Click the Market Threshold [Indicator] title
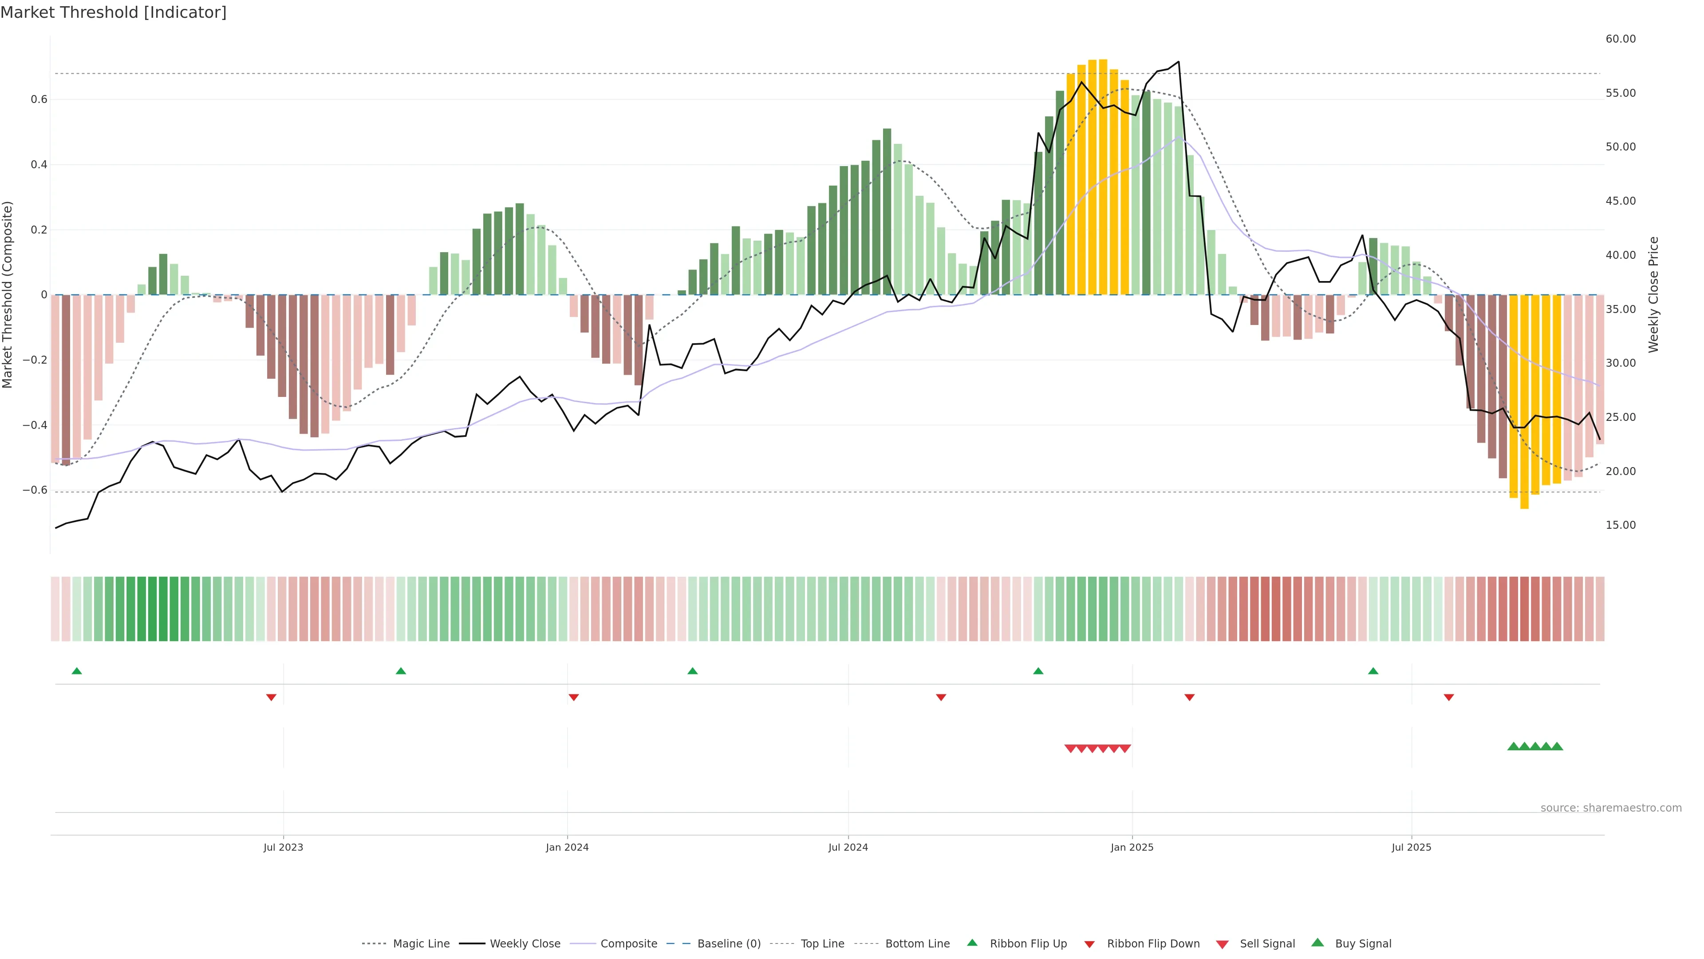Viewport: 1704px width, 959px height. click(113, 12)
